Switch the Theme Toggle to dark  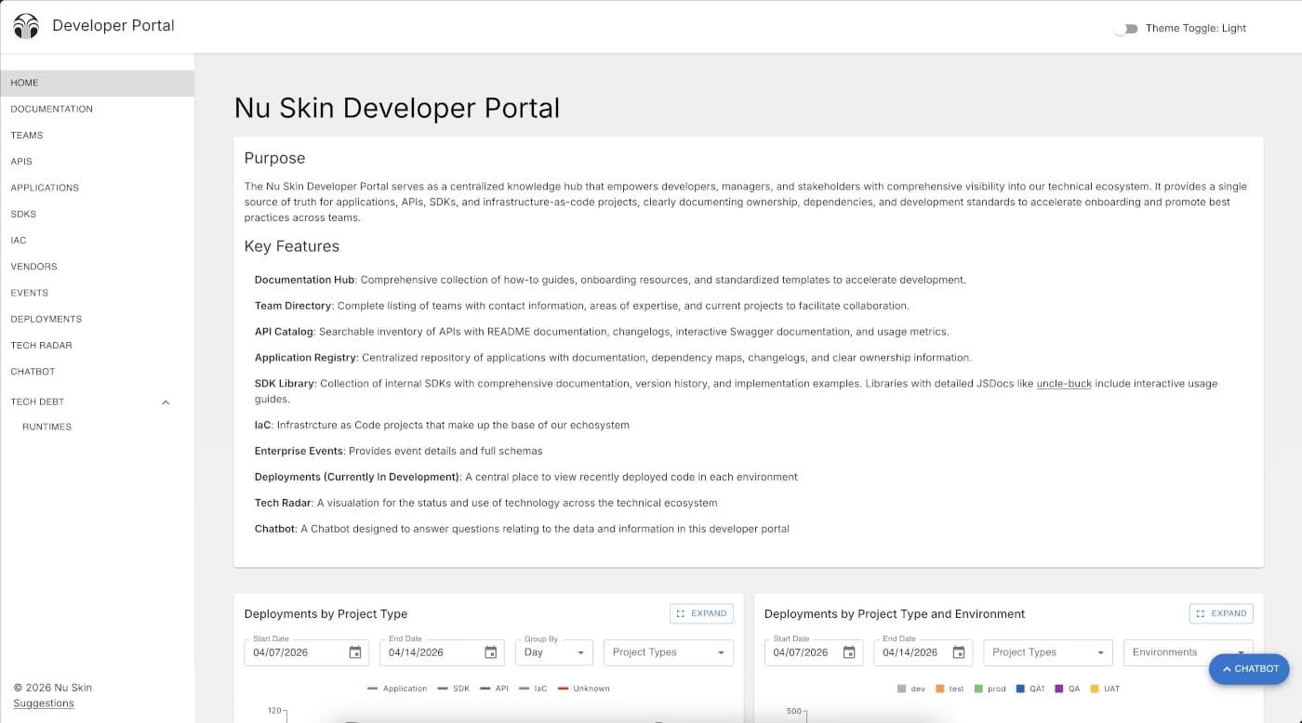1126,29
